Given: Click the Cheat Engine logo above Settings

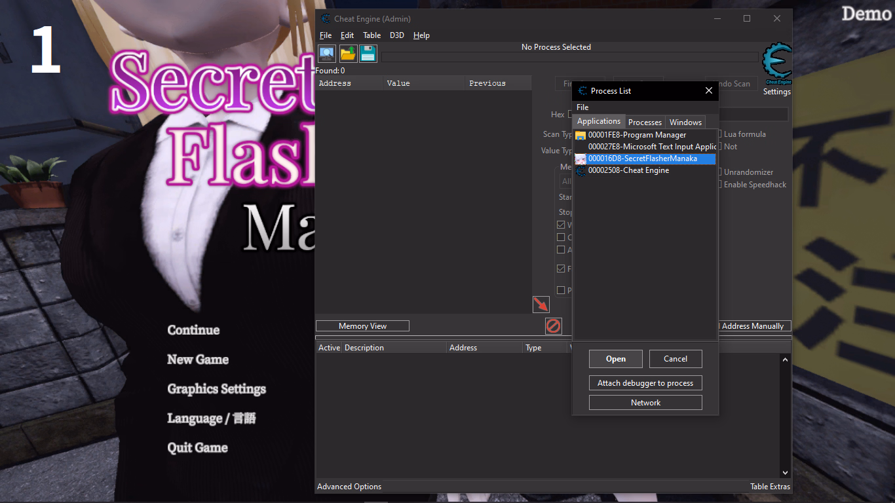Looking at the screenshot, I should [x=777, y=64].
